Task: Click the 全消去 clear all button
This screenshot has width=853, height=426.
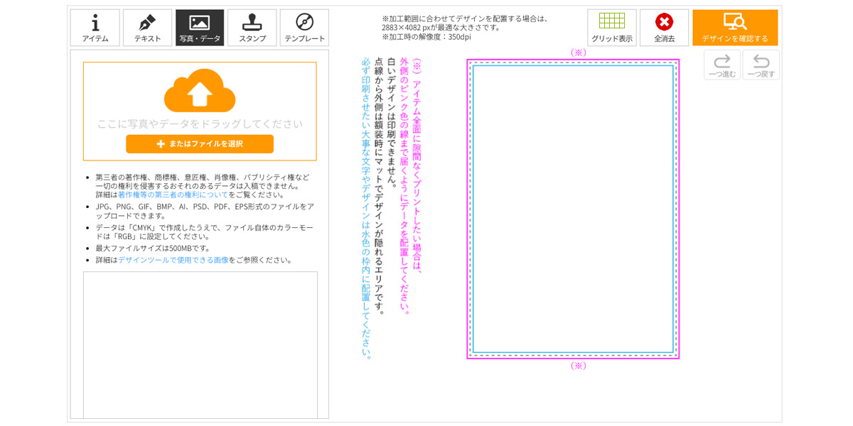Action: point(664,28)
